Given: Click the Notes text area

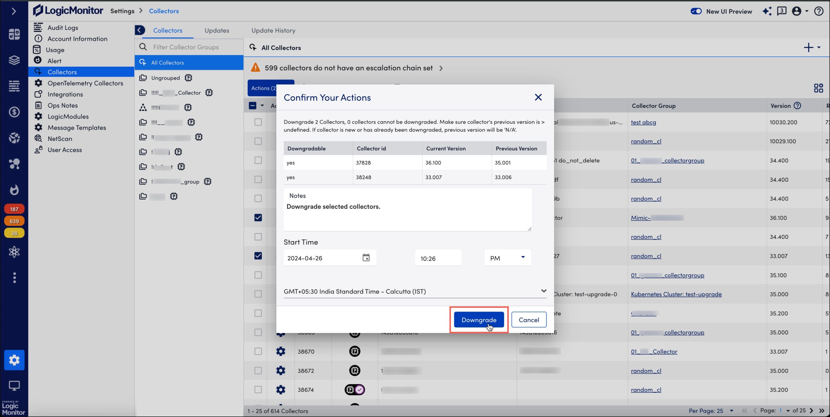Looking at the screenshot, I should point(408,210).
